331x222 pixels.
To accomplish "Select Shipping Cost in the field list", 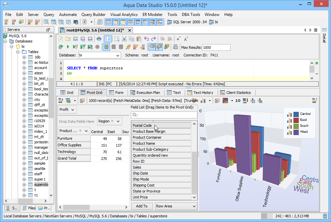I will [x=161, y=185].
